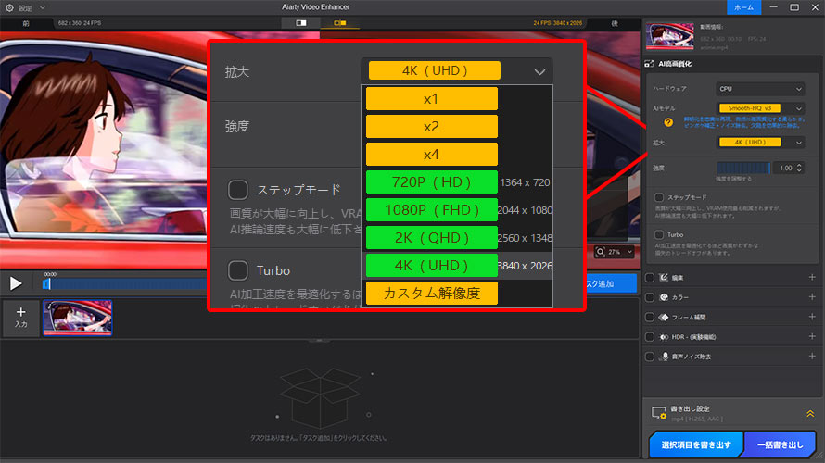Collapse the enlarged 拡大 dropdown chevron
The image size is (825, 463).
coord(539,72)
